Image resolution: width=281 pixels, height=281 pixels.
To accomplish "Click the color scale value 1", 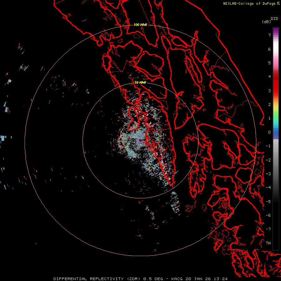I will (269, 118).
